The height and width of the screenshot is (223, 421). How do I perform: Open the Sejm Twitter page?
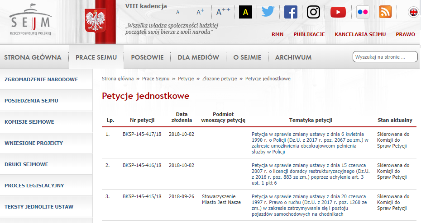pos(268,12)
